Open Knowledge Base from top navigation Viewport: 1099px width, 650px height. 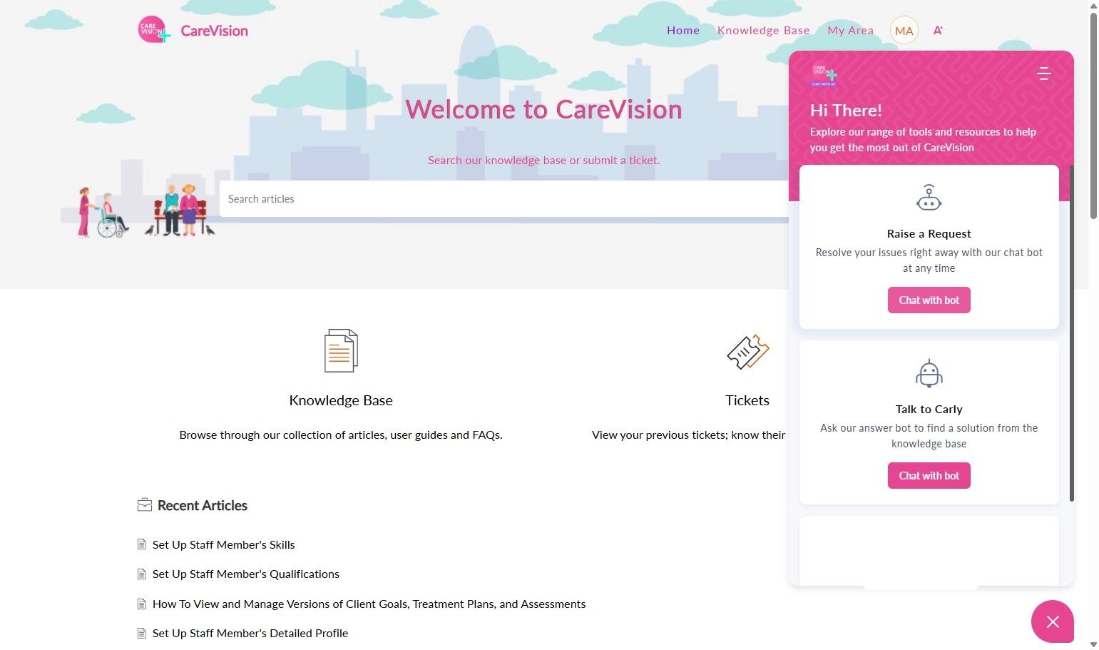(x=763, y=31)
